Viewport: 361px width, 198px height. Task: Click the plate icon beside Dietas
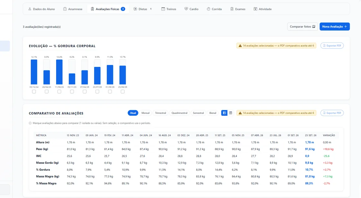pyautogui.click(x=135, y=9)
